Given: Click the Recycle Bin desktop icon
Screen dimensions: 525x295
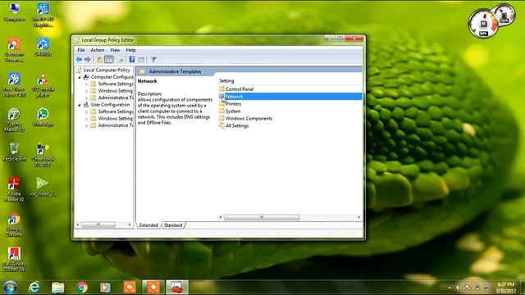Looking at the screenshot, I should (14, 152).
